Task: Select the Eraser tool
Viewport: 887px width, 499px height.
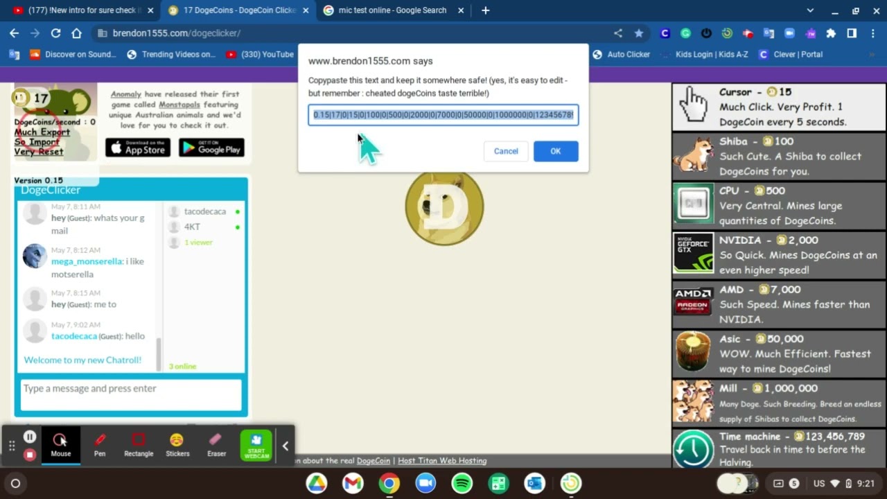Action: coord(216,444)
